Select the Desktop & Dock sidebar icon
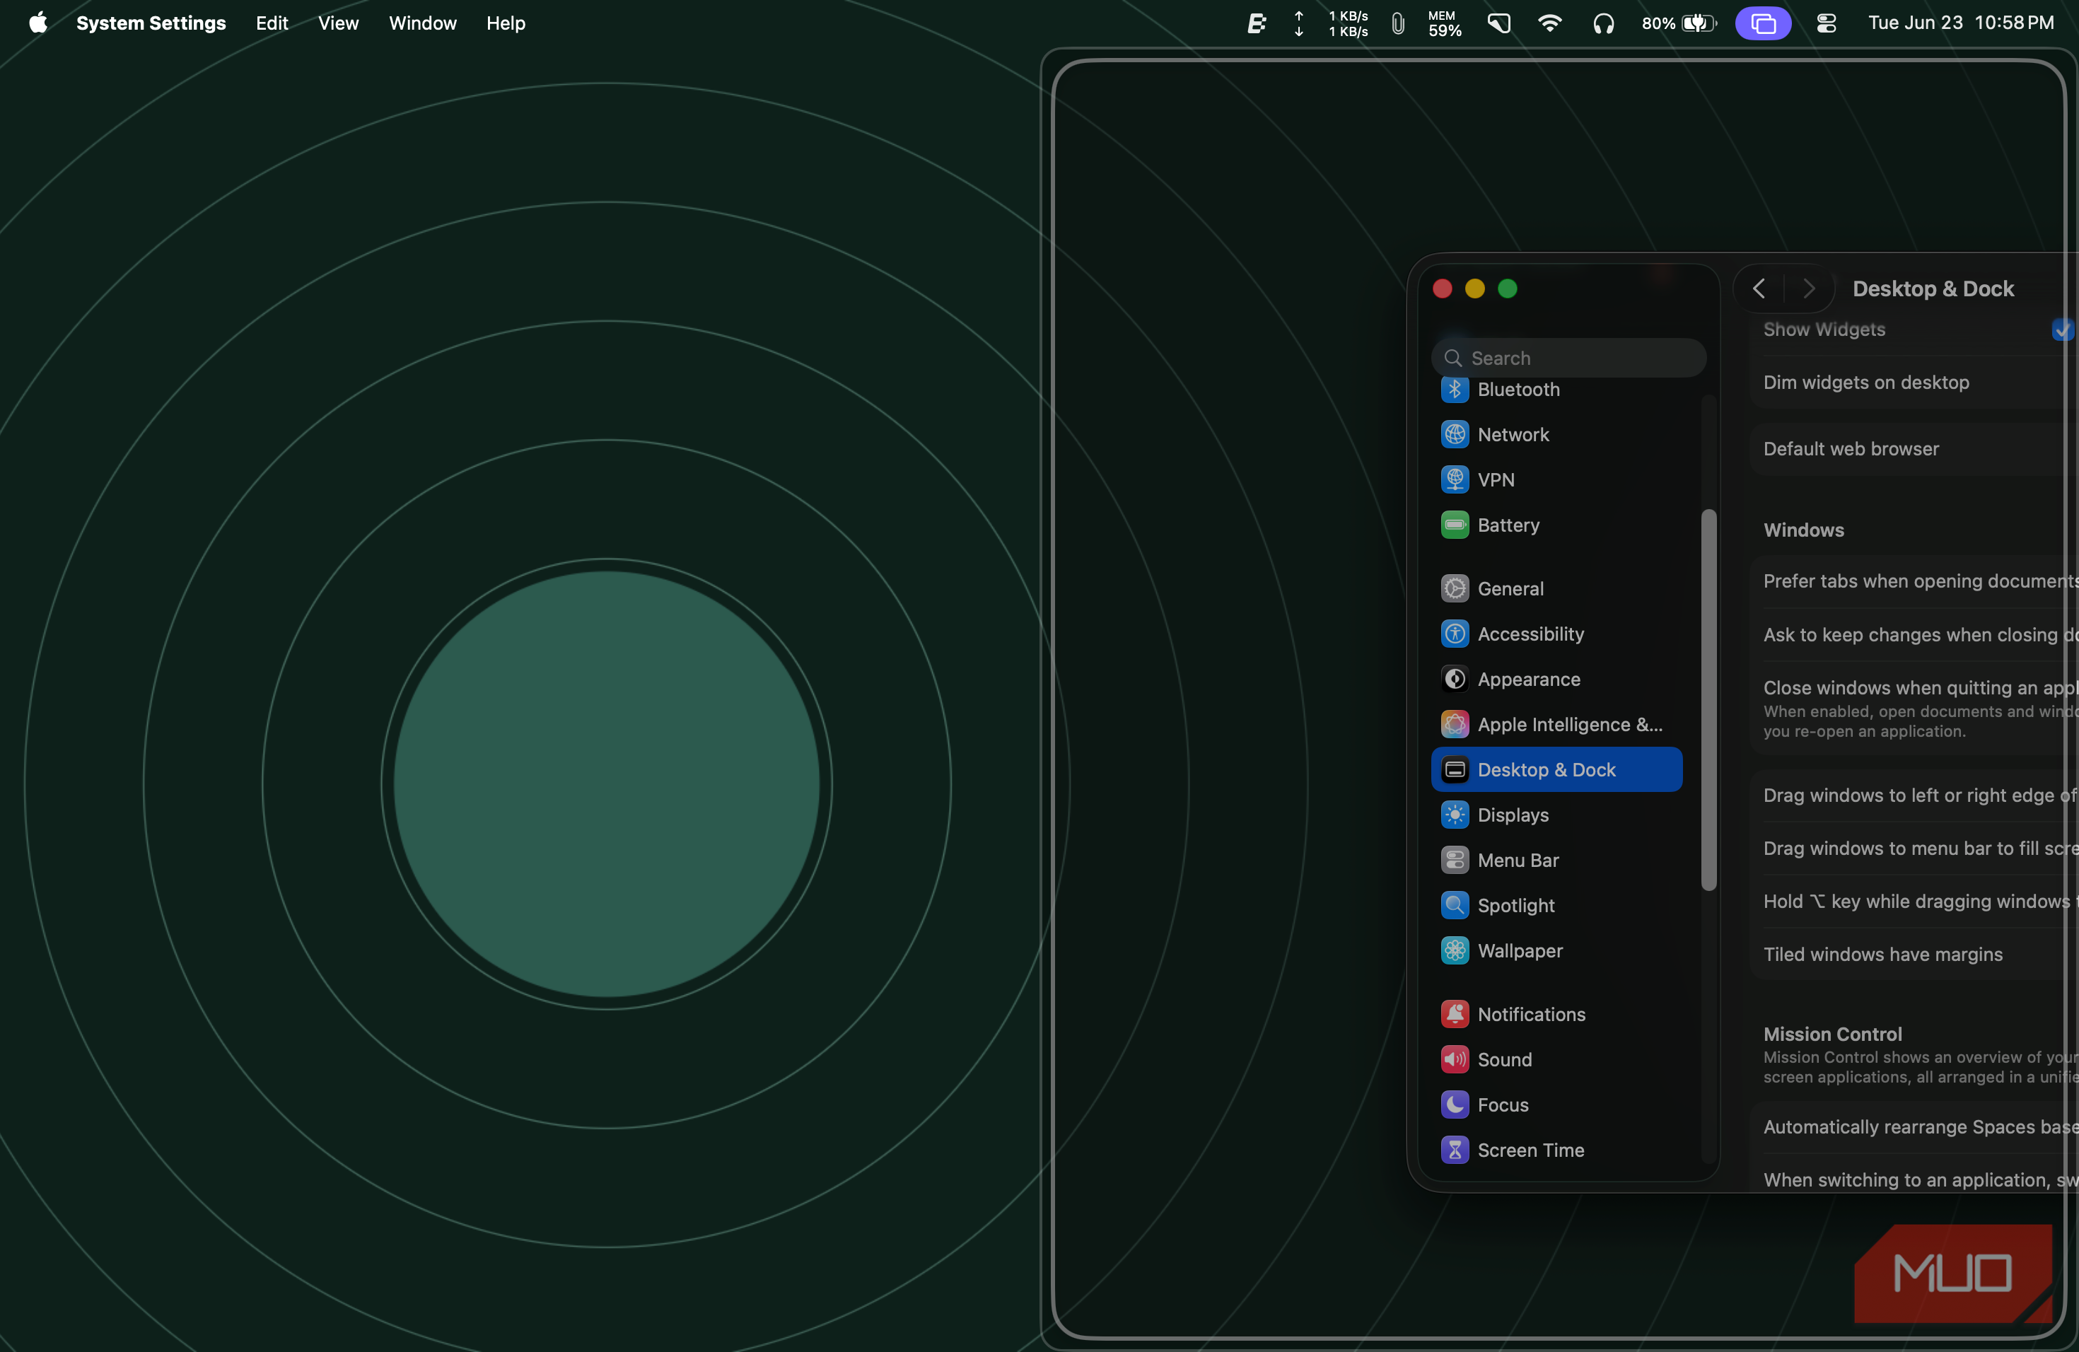This screenshot has height=1352, width=2079. pyautogui.click(x=1455, y=770)
